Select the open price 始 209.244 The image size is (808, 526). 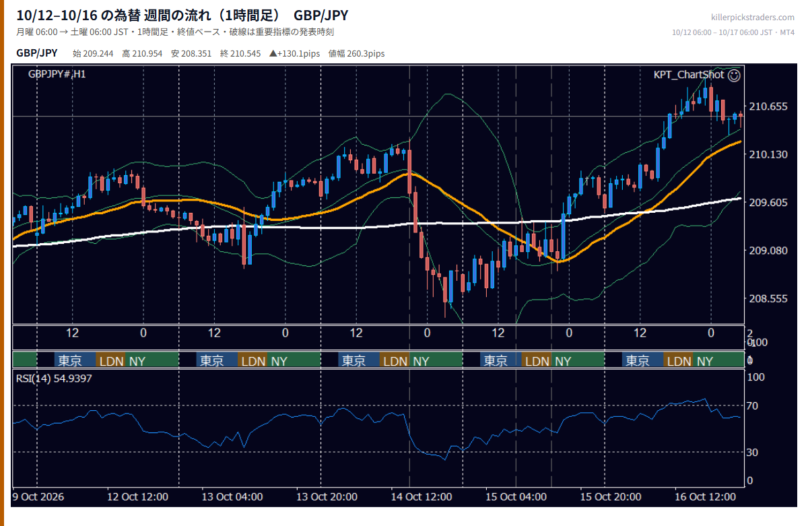pyautogui.click(x=93, y=54)
